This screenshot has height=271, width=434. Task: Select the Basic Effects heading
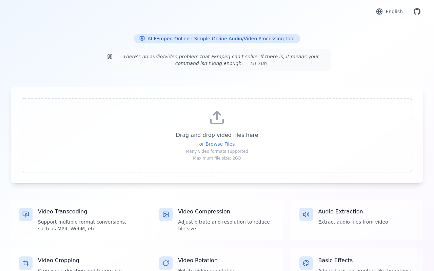coord(335,260)
